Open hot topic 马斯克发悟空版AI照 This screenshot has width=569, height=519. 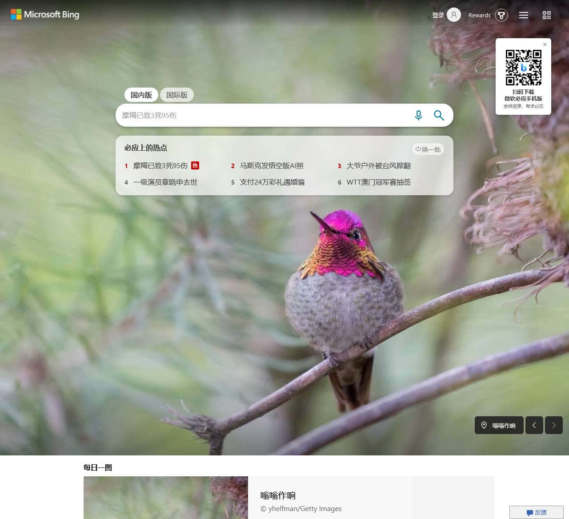coord(272,165)
